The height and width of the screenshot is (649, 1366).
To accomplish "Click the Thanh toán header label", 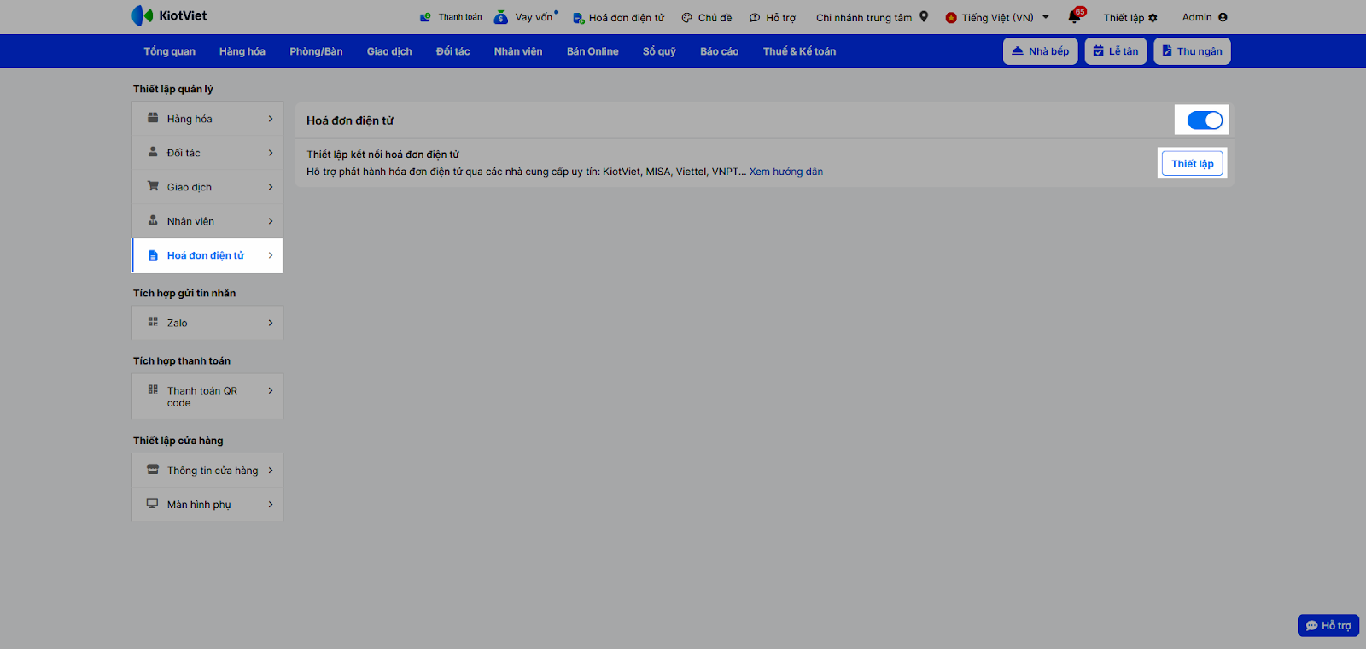I will point(460,17).
